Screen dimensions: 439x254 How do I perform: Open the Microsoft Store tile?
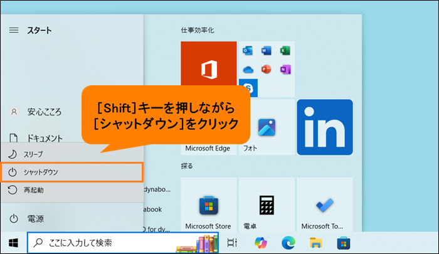click(x=209, y=204)
